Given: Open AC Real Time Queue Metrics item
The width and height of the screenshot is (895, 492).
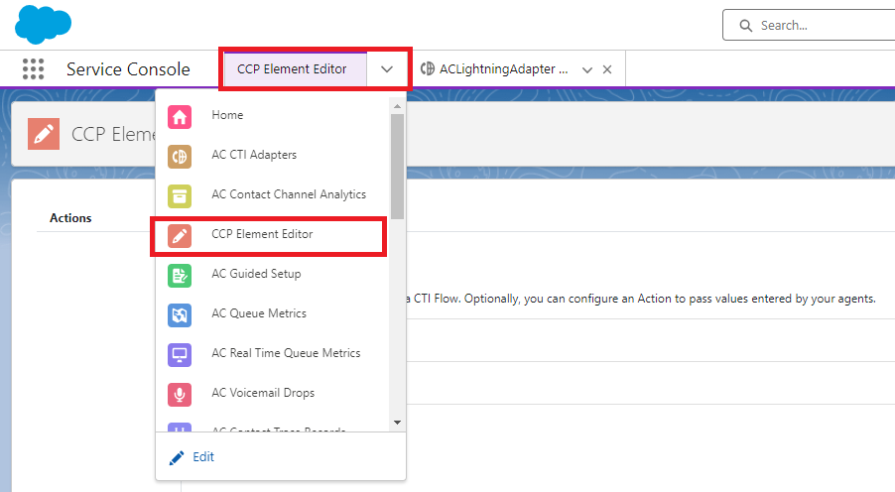Looking at the screenshot, I should (x=272, y=353).
